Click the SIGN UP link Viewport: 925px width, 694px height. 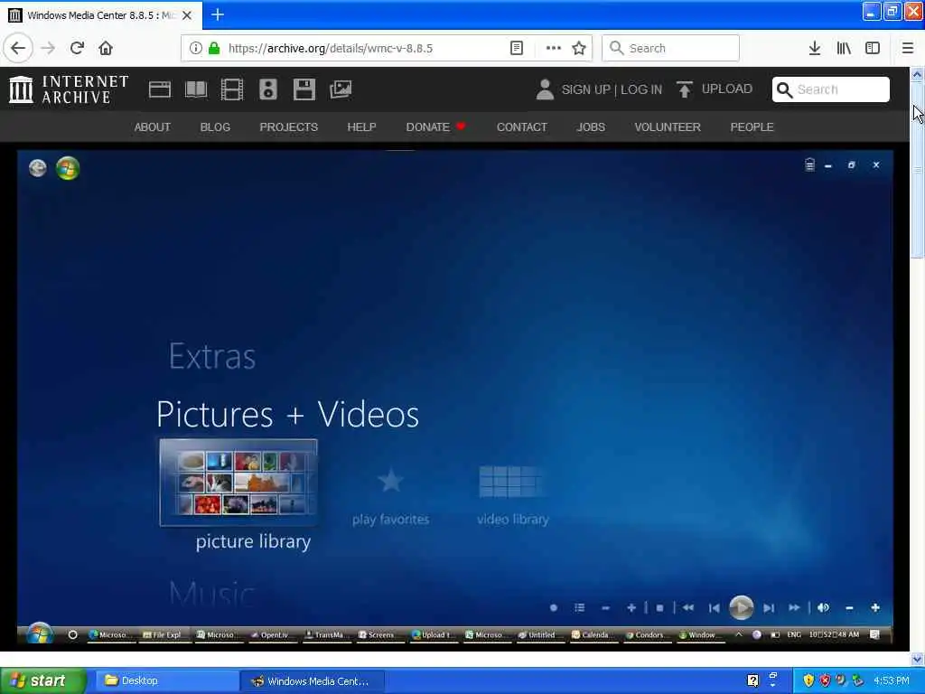coord(585,89)
